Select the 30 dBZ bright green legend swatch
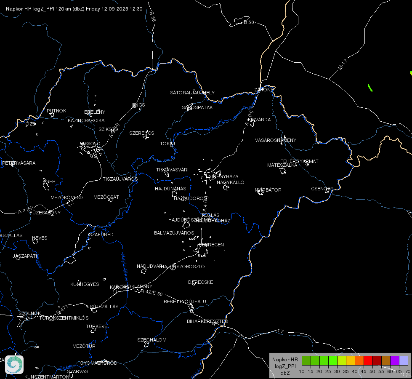The image size is (412, 379). (332, 360)
